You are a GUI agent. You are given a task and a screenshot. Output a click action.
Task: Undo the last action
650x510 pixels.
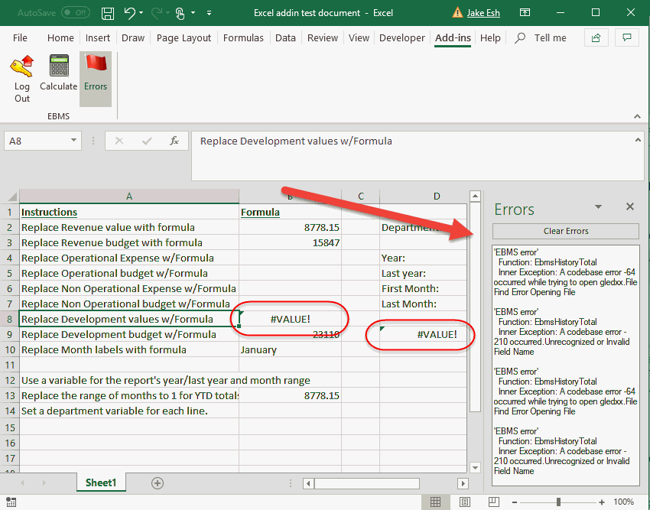coord(129,13)
